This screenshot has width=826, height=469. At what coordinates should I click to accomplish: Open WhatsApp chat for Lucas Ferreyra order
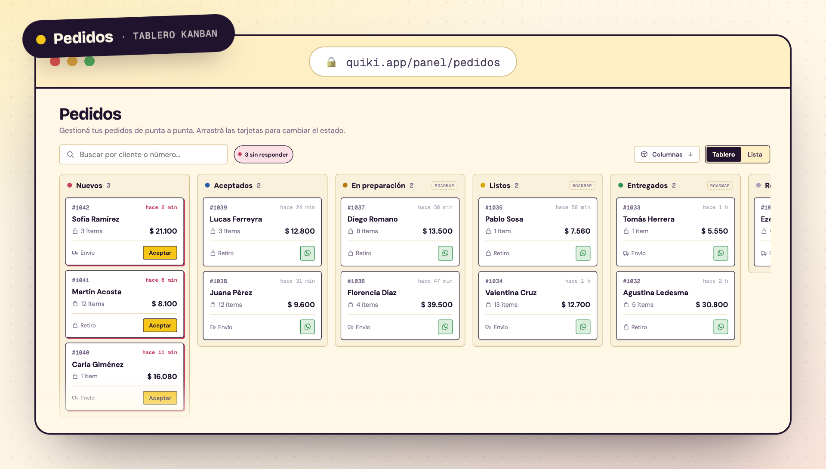pyautogui.click(x=307, y=253)
